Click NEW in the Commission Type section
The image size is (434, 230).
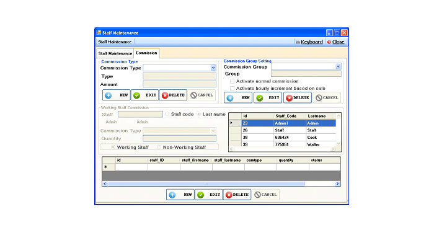117,95
